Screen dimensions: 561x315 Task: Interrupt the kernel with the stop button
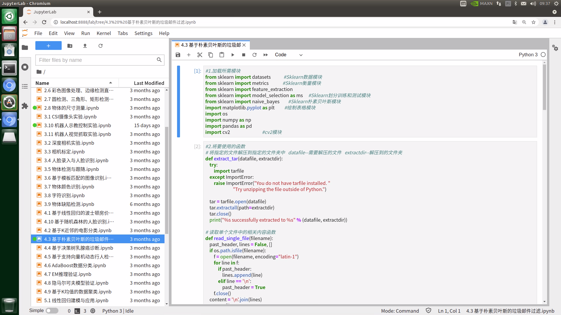[243, 55]
